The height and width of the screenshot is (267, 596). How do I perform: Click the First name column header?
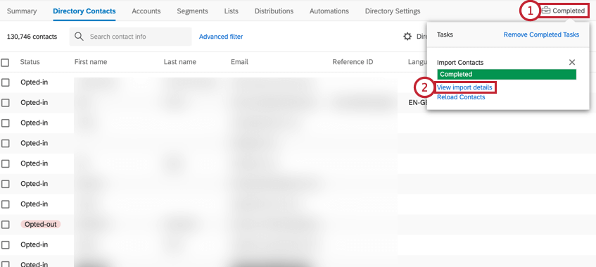(x=91, y=62)
